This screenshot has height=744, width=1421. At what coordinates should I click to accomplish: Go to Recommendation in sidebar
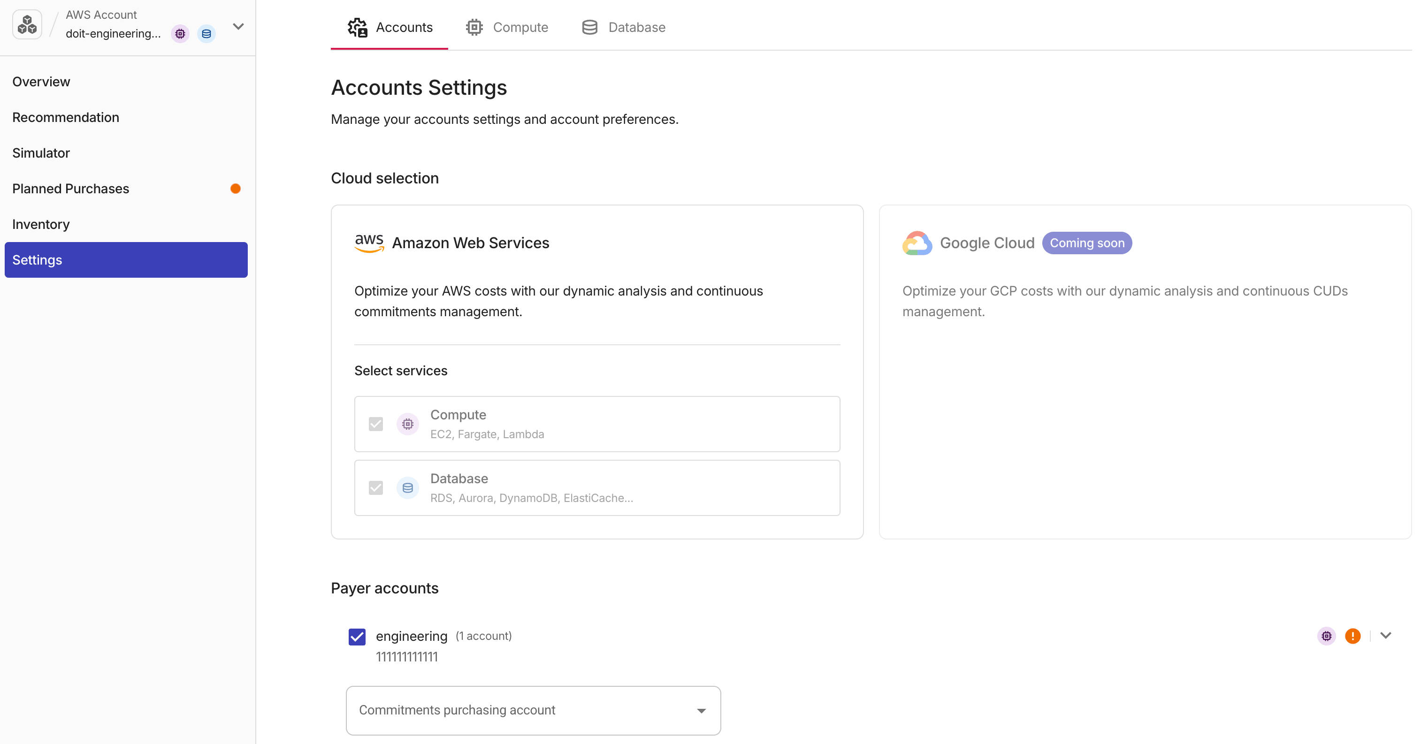[x=66, y=117]
